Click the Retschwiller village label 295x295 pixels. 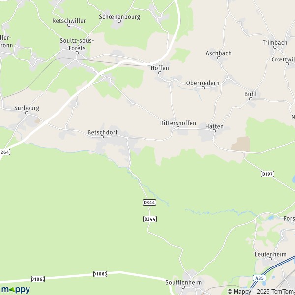pos(69,21)
